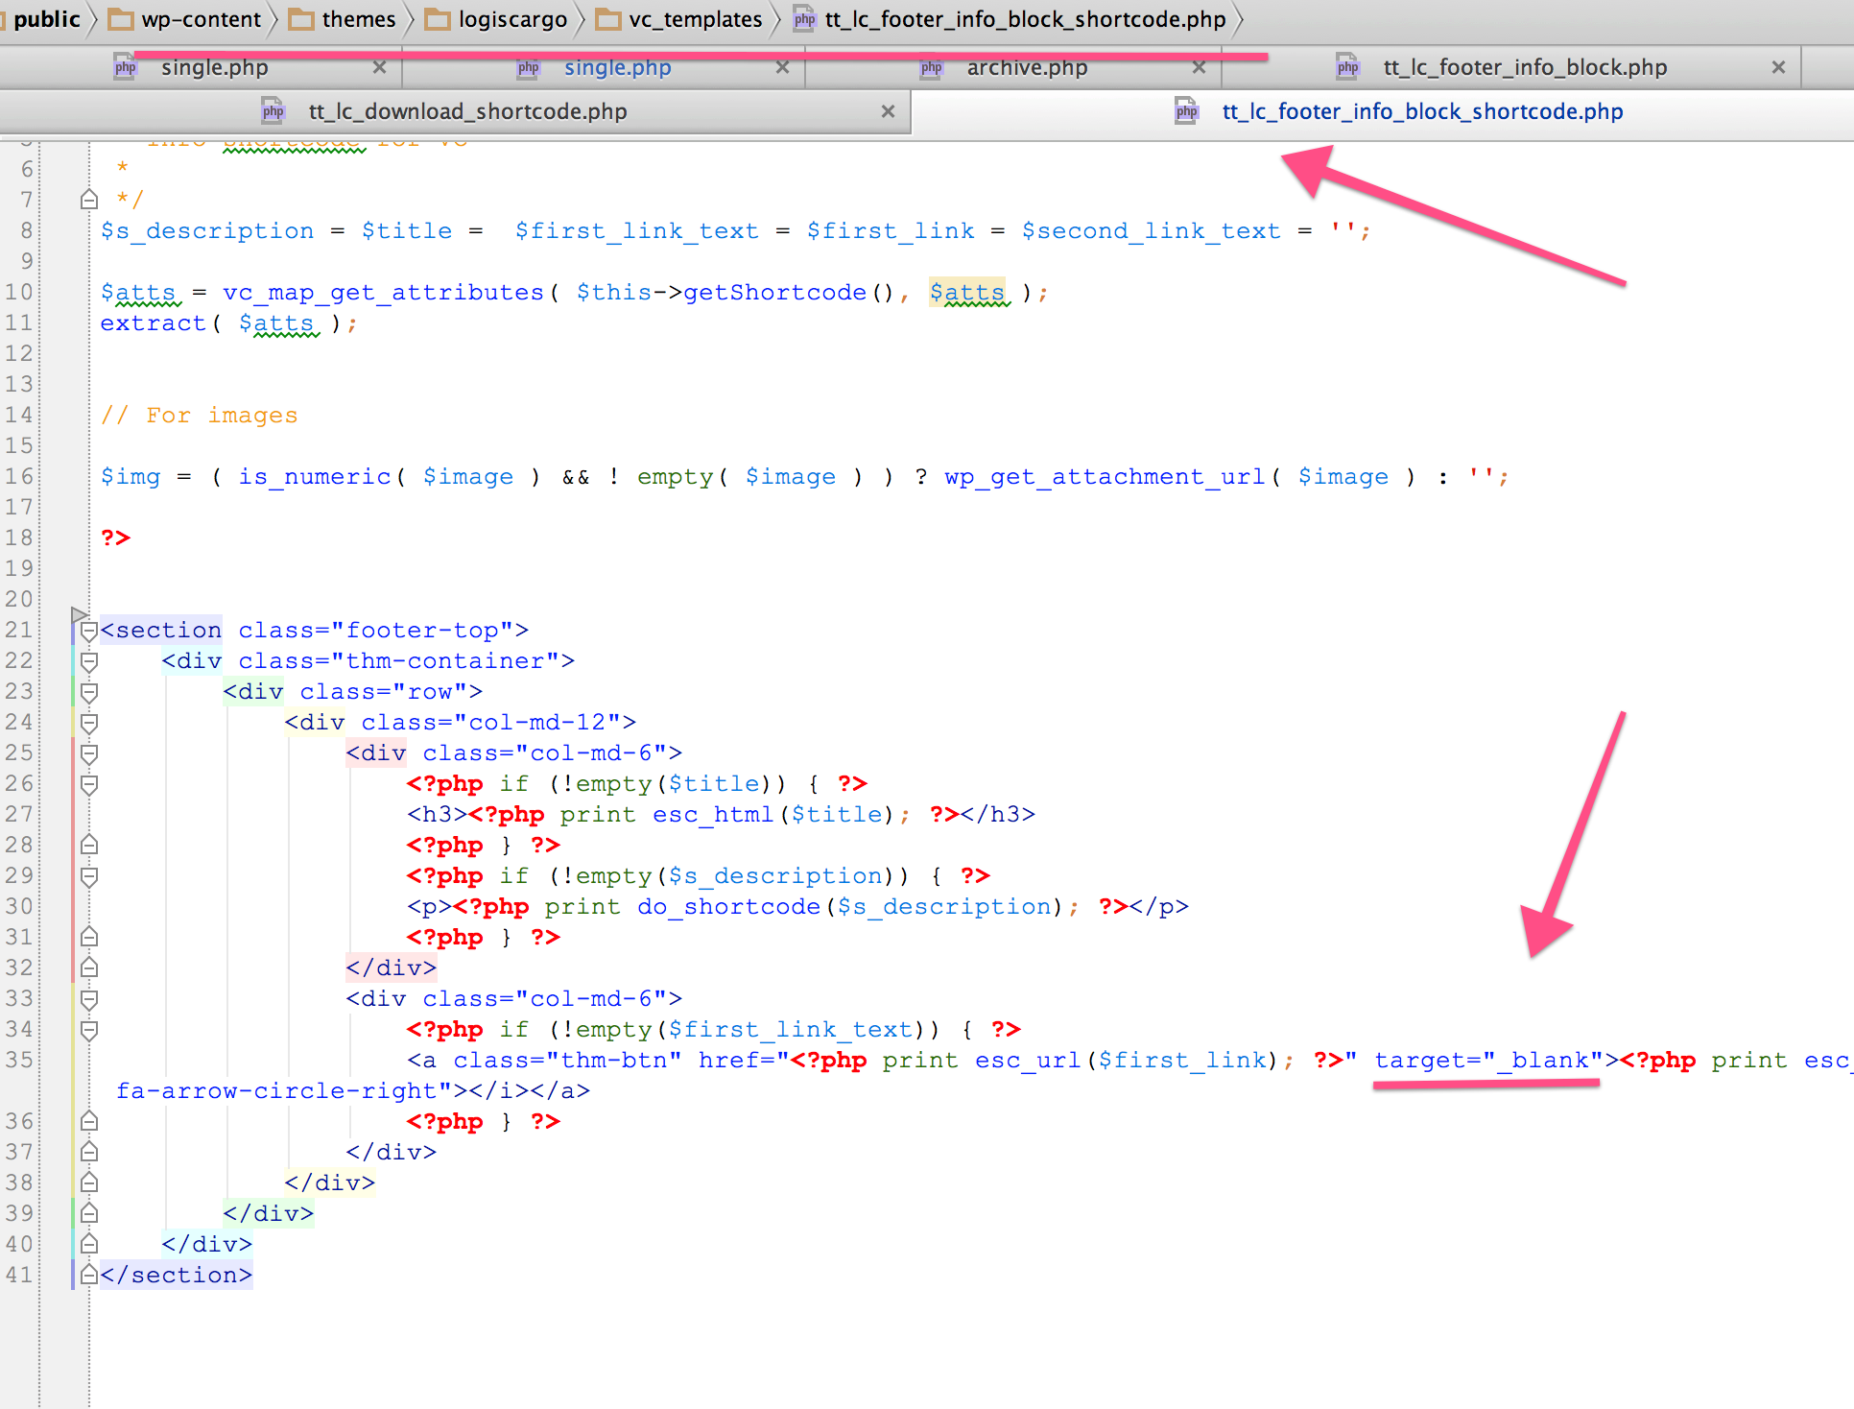
Task: Click PHP file icon in breadcrumb path
Action: (x=804, y=19)
